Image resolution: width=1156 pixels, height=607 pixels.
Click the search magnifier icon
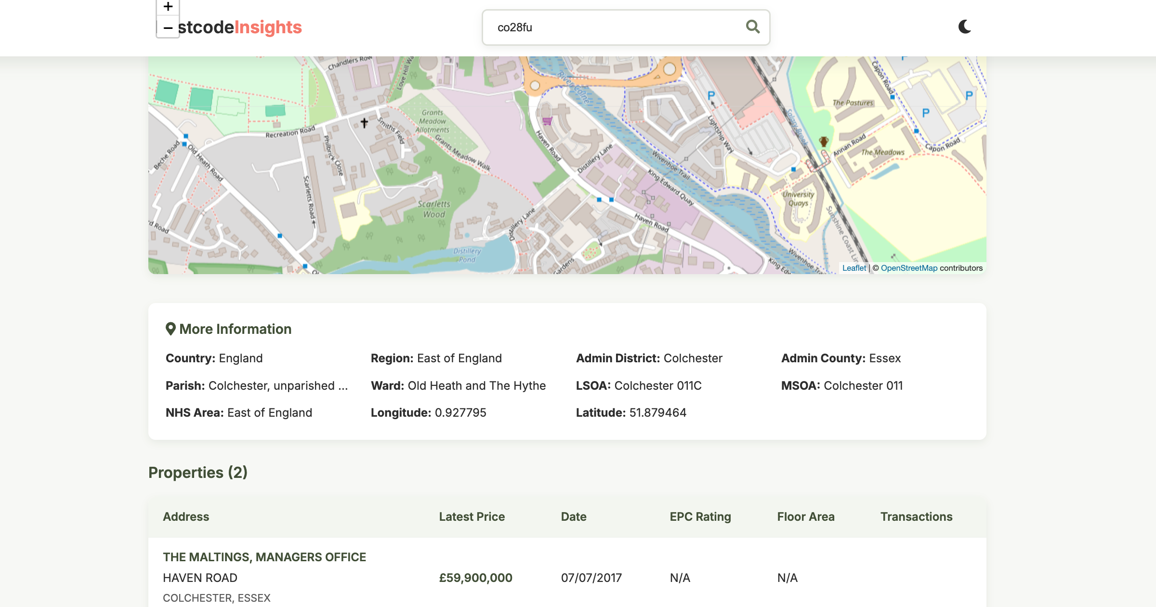coord(752,27)
